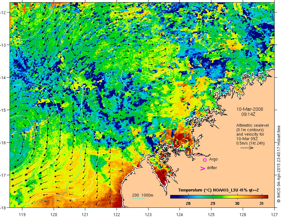This screenshot has height=217, width=281.
Task: Click the latitude axis label '-14'
Action: [x=3, y=78]
